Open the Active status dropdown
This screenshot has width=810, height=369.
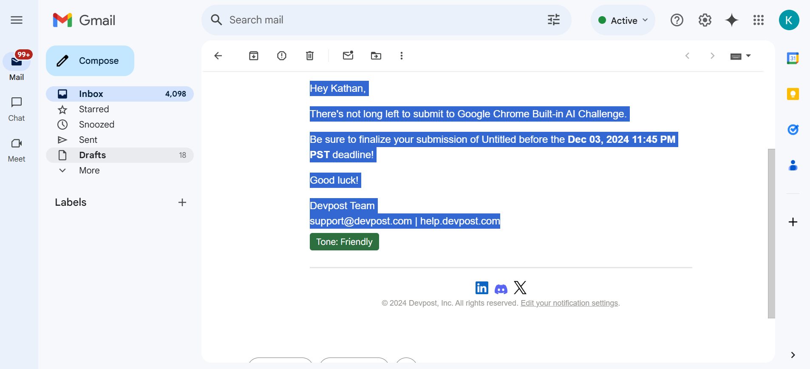[x=623, y=20]
